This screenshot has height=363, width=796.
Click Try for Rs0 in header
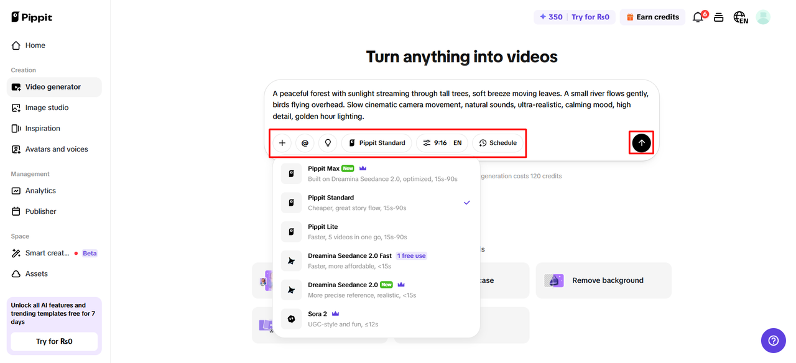(x=590, y=17)
